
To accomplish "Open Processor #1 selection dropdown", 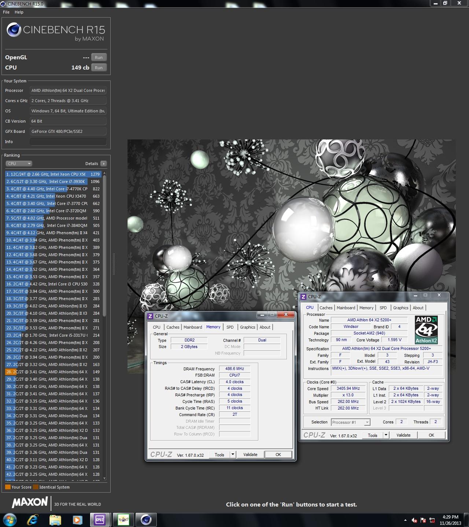I will tap(350, 422).
